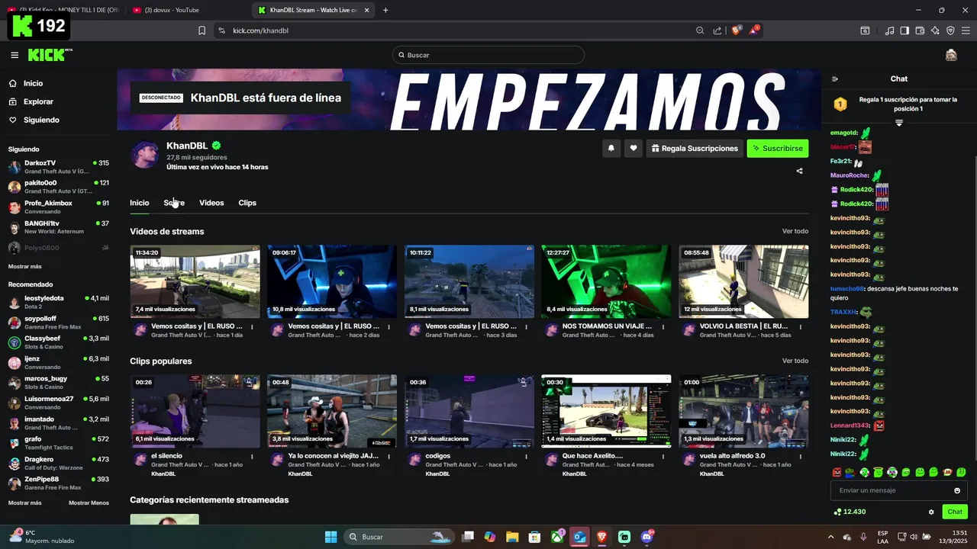The height and width of the screenshot is (549, 977).
Task: Click the 12.430 channel points balance
Action: click(850, 512)
